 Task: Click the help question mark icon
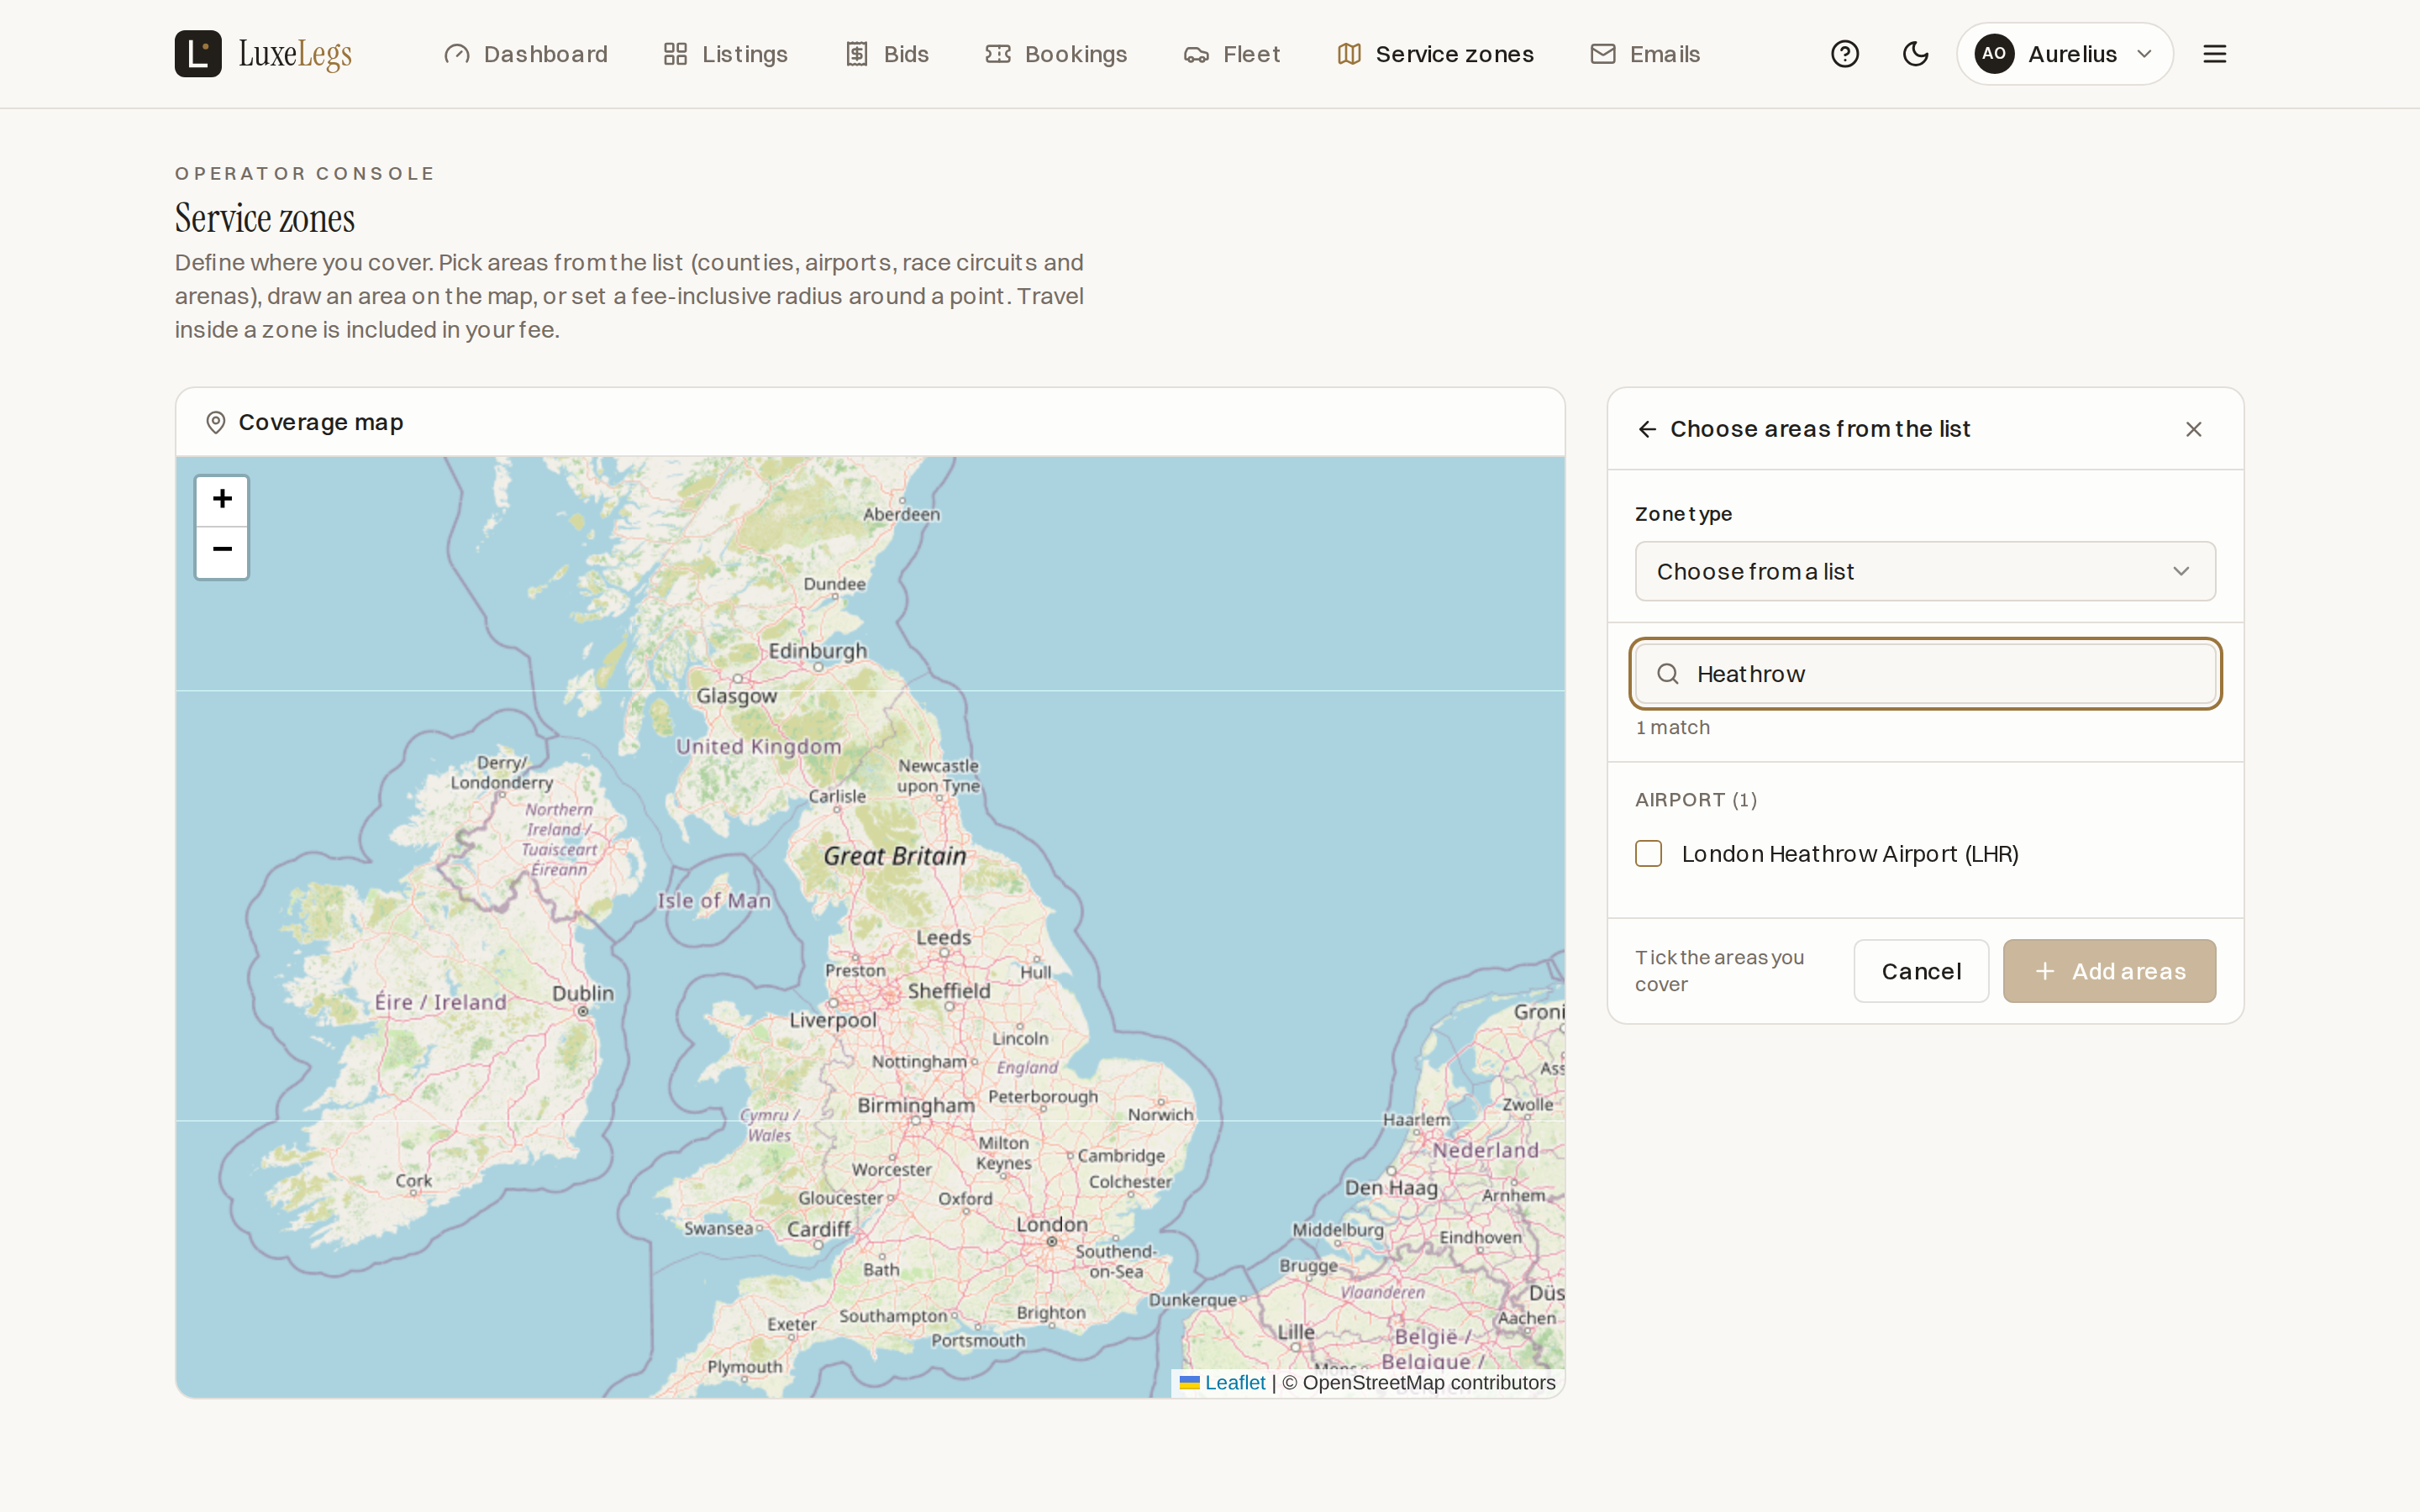(1845, 54)
